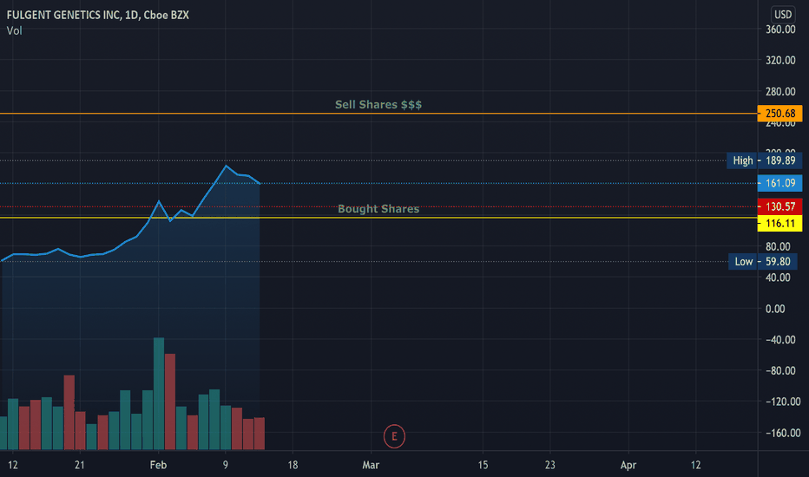Click the '18' date on time axis
809x477 pixels.
(x=293, y=465)
